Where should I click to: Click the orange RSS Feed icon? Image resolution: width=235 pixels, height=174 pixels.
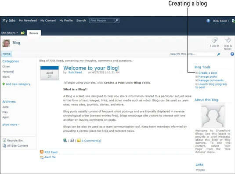coord(42,152)
